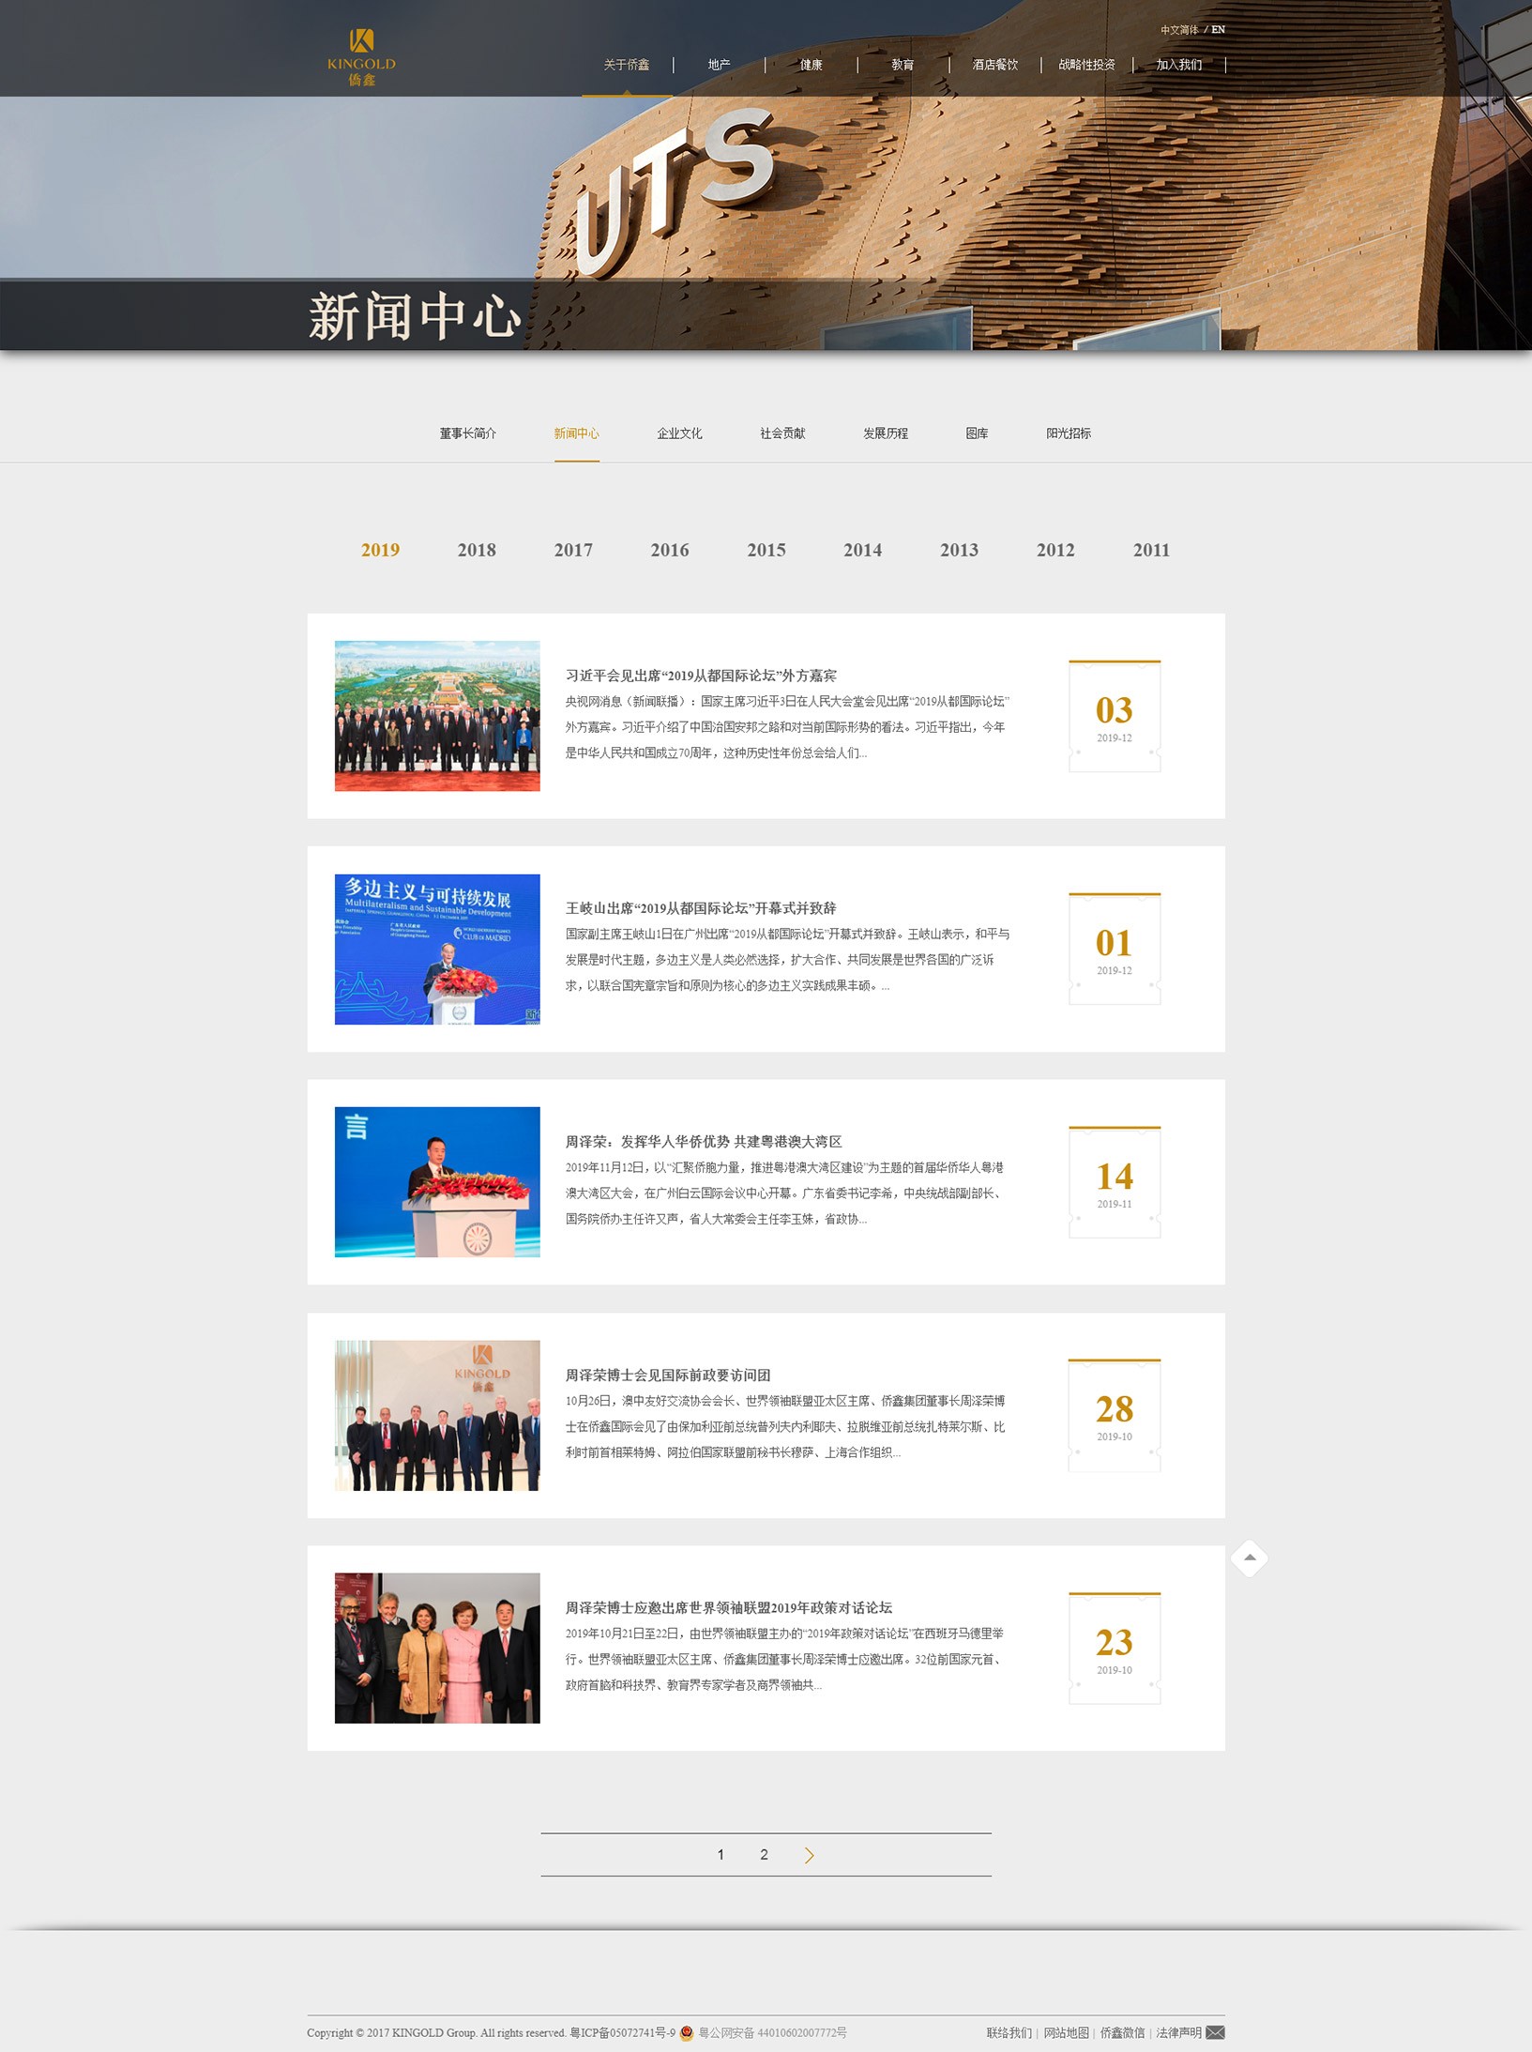1532x2052 pixels.
Task: Open the 习近平会见出席 news headline
Action: point(700,676)
